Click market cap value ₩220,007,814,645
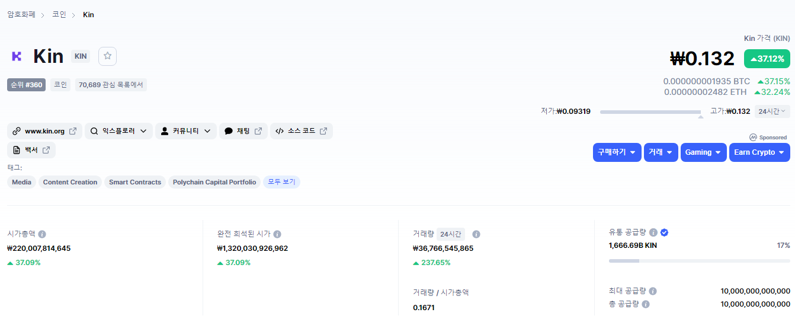The image size is (795, 322). pos(39,248)
